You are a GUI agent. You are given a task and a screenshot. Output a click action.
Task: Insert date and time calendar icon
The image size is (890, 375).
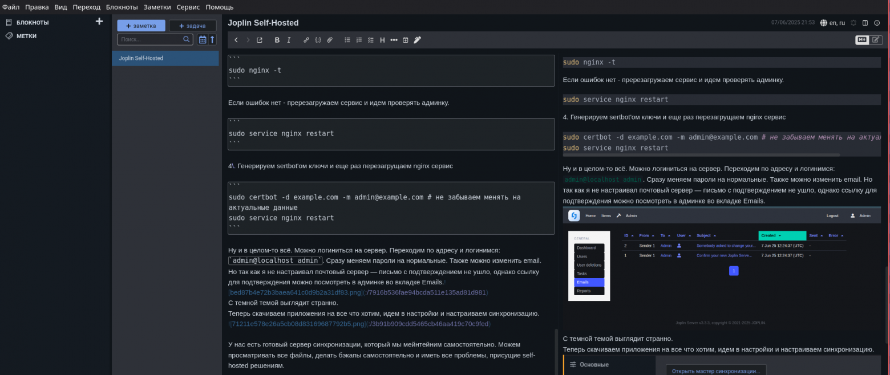click(406, 40)
